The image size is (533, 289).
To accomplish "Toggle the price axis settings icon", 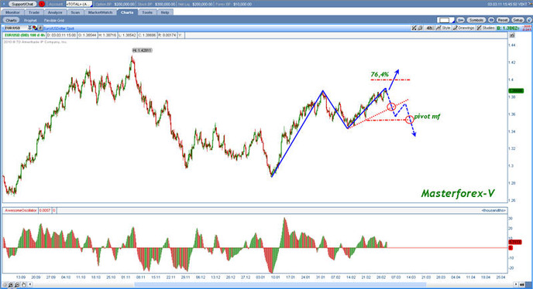I will [x=512, y=36].
